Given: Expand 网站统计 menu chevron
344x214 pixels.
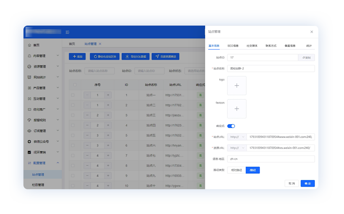Looking at the screenshot, I should click(58, 77).
